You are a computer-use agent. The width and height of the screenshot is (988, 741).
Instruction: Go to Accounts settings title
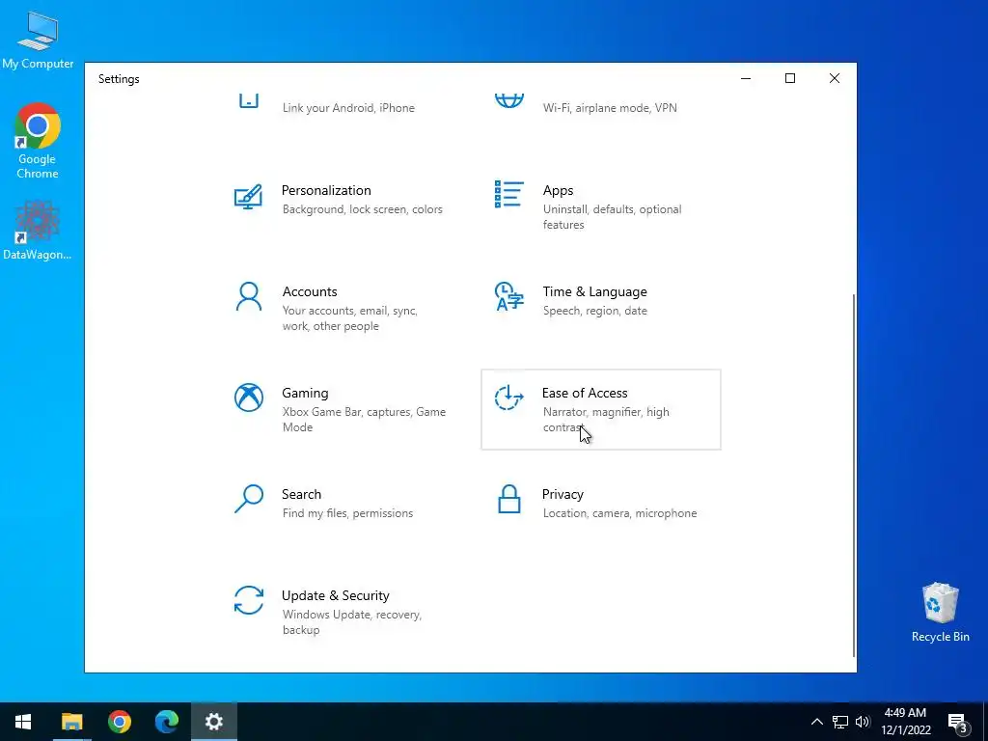click(x=310, y=291)
